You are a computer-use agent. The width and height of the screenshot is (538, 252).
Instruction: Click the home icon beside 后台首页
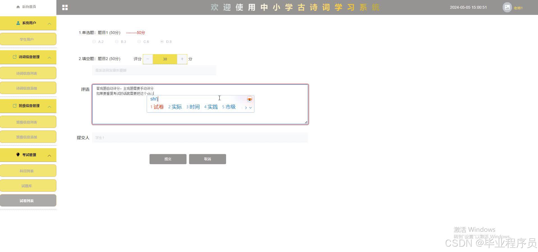pyautogui.click(x=18, y=7)
